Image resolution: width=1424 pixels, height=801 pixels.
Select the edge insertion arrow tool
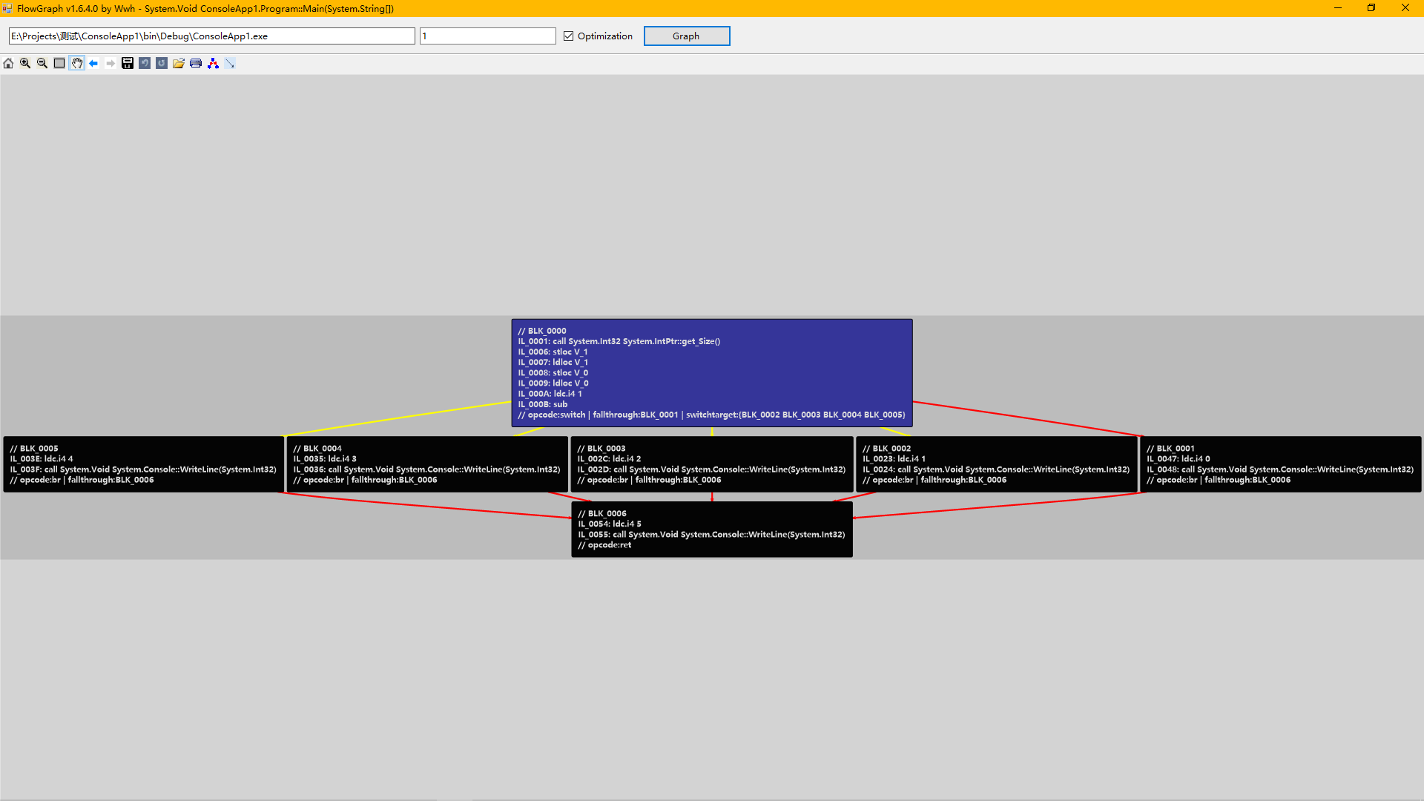coord(230,64)
